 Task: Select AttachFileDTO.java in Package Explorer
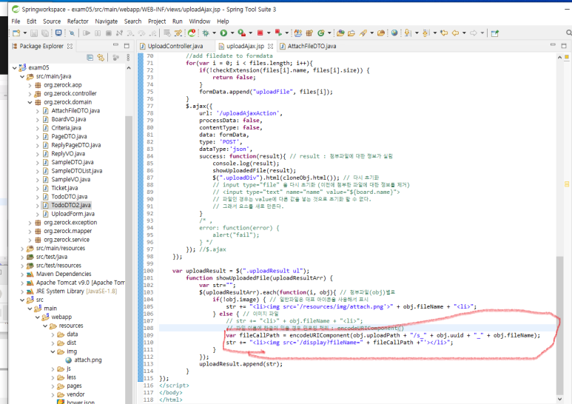pos(75,111)
